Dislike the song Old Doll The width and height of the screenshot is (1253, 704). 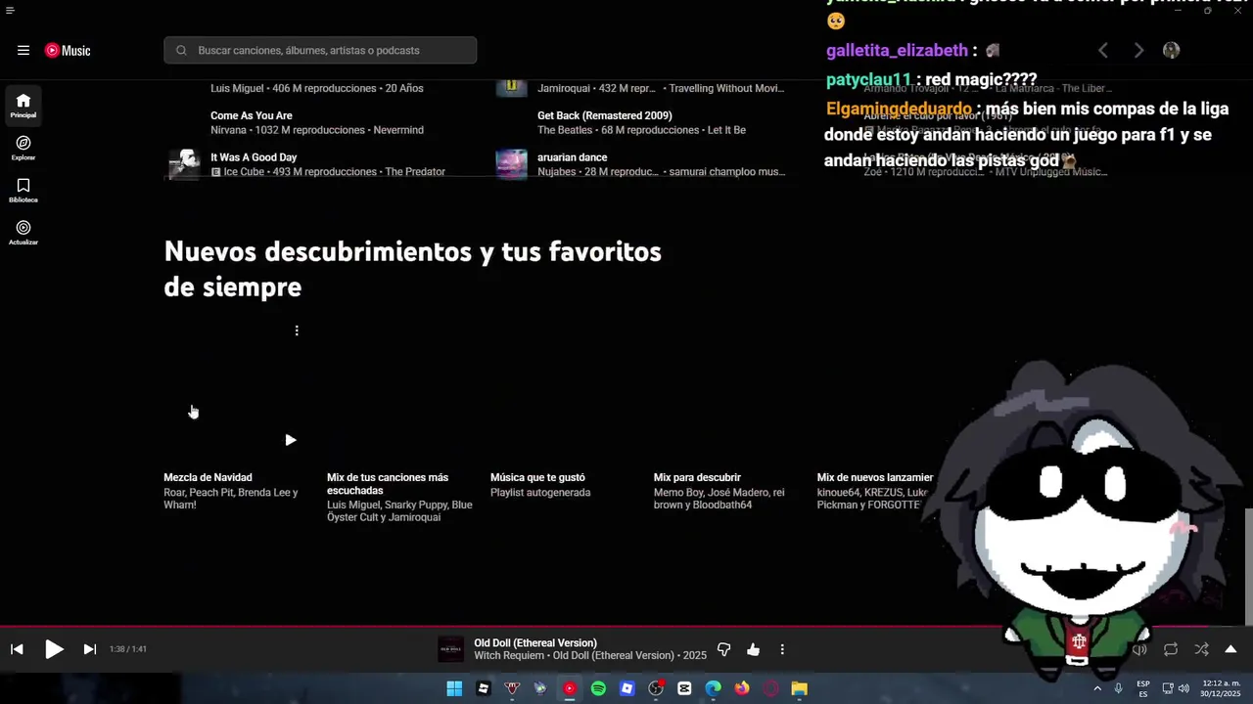click(724, 649)
